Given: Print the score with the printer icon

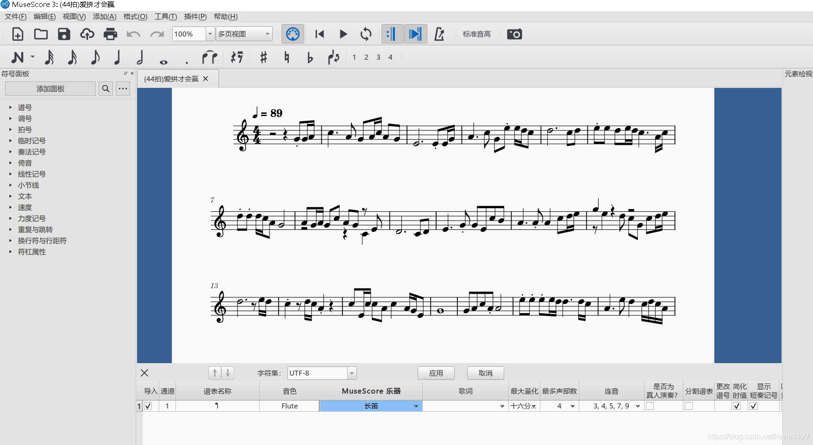Looking at the screenshot, I should pos(110,34).
